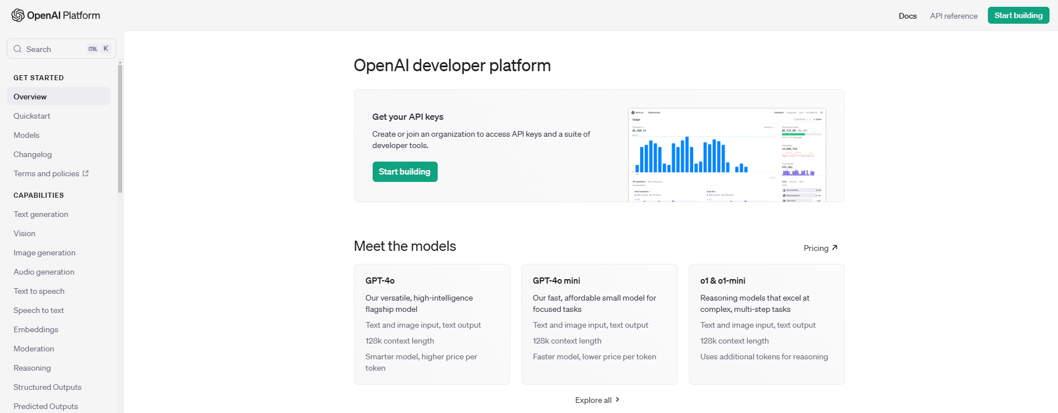This screenshot has height=413, width=1058.
Task: Select Overview in the sidebar
Action: tap(58, 97)
